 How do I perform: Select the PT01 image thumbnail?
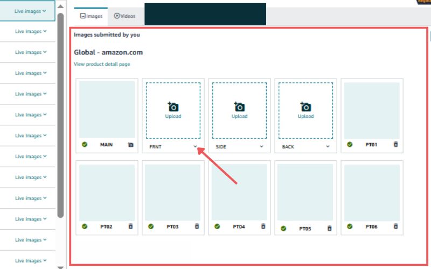click(372, 111)
